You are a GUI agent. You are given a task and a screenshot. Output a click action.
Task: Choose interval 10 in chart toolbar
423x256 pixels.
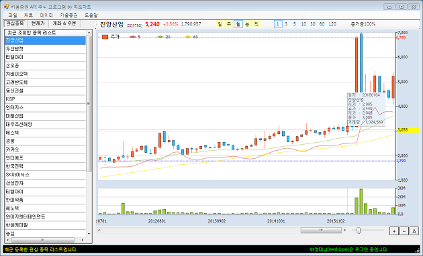click(303, 24)
